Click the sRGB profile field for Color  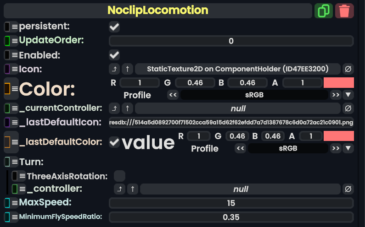[x=254, y=95]
